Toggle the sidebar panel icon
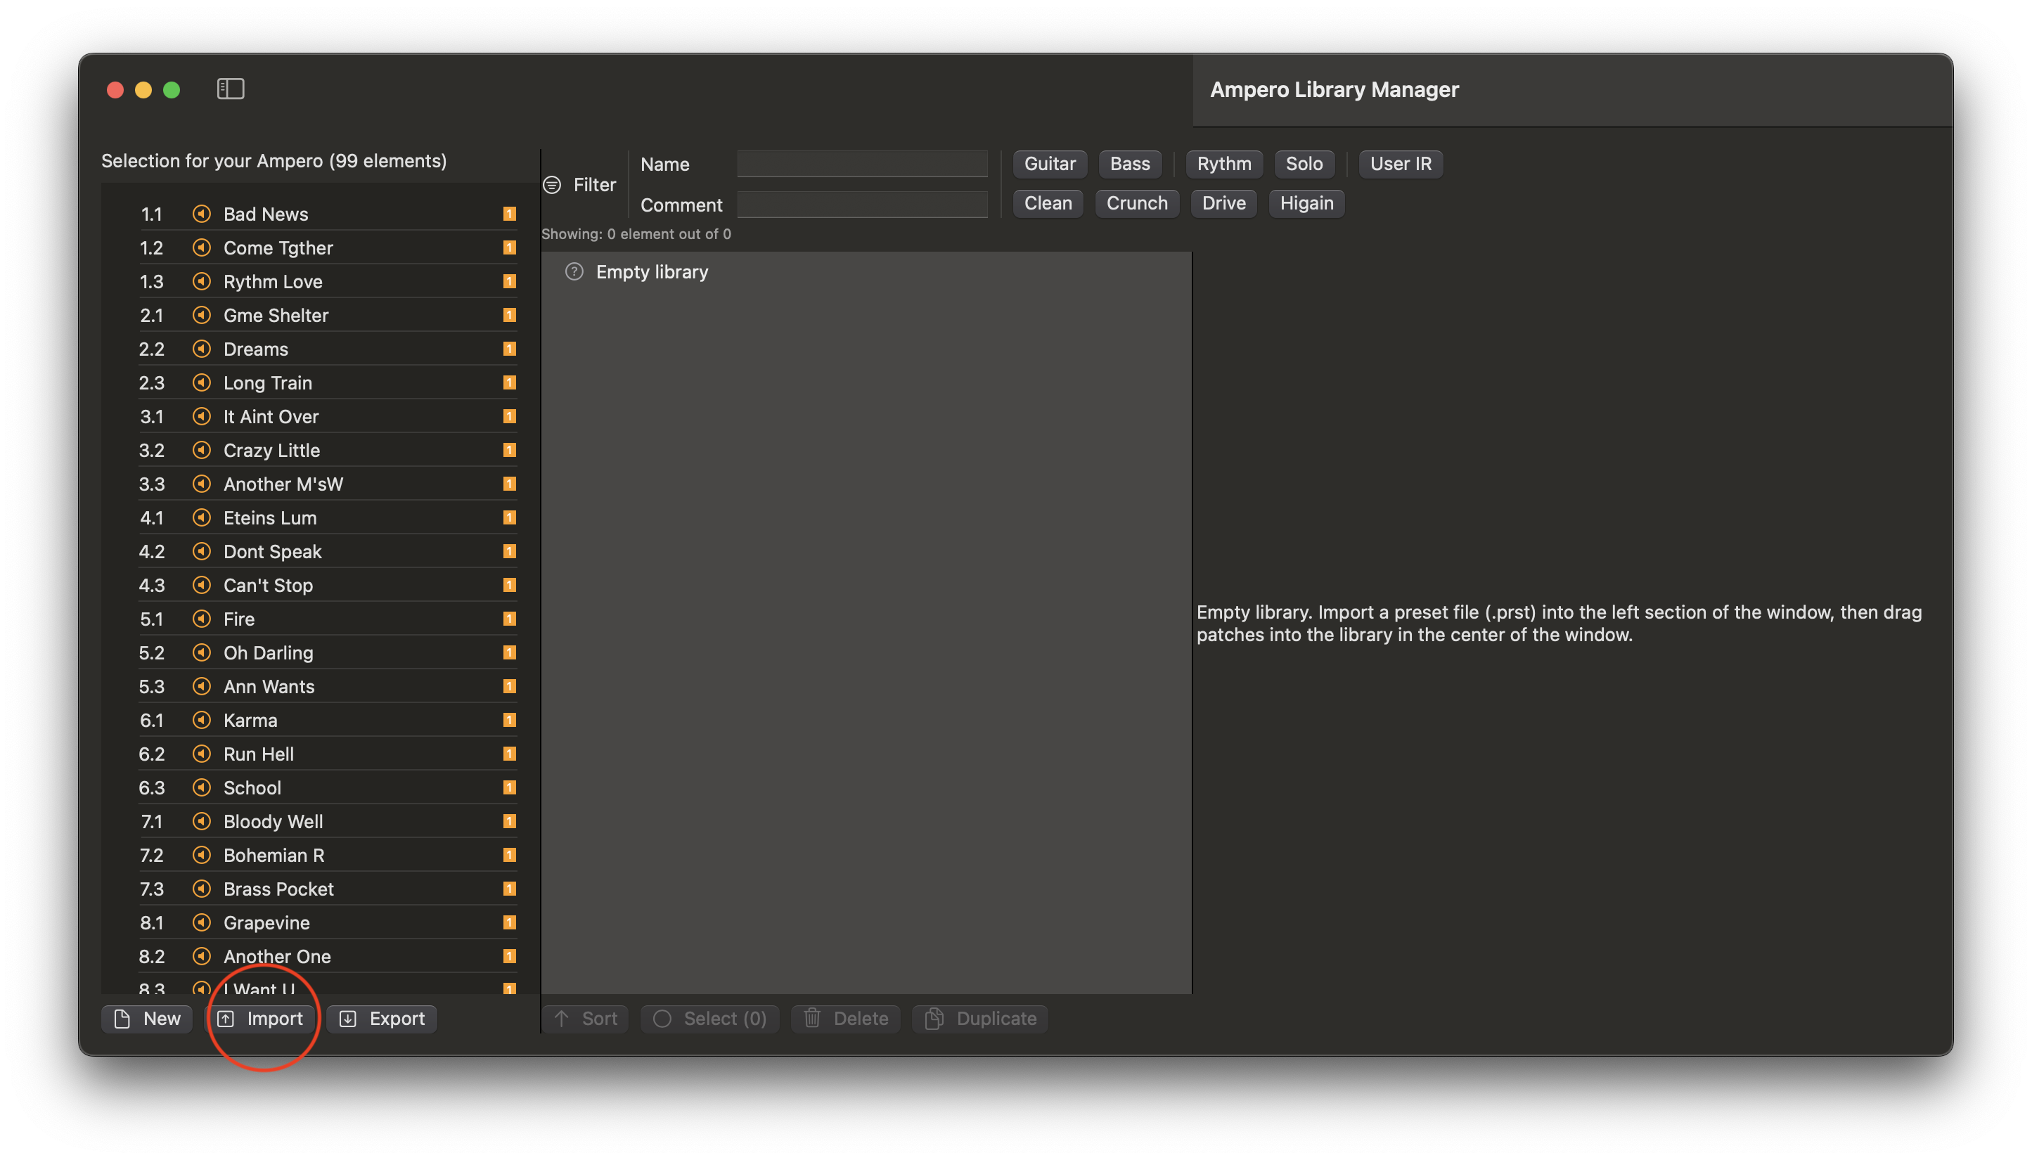 (x=230, y=89)
